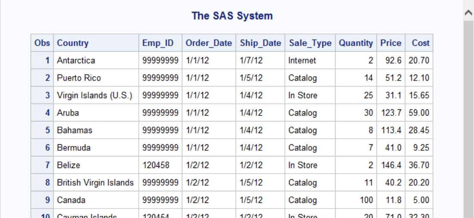Click Aruba's price value 123.7
The height and width of the screenshot is (218, 474).
[x=391, y=113]
